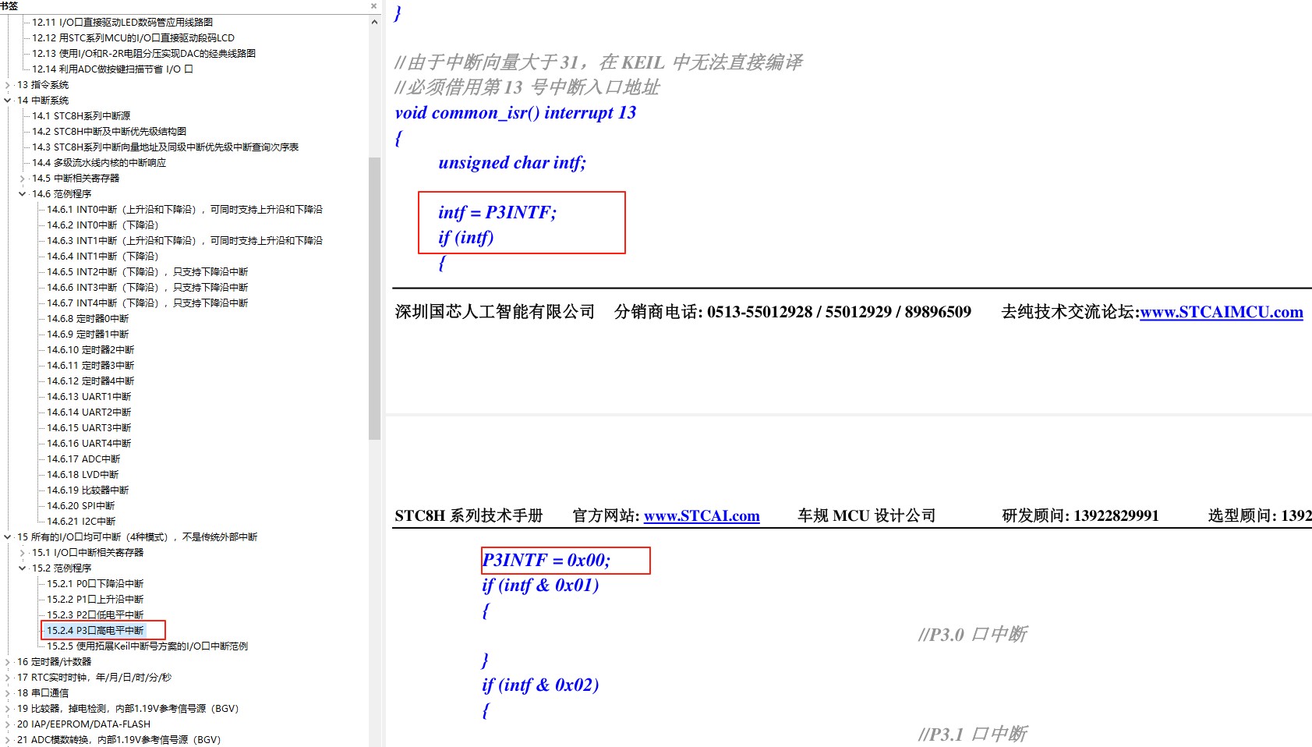Open bookmark 12.14 ADC做按键扫描
This screenshot has width=1312, height=747.
click(112, 69)
